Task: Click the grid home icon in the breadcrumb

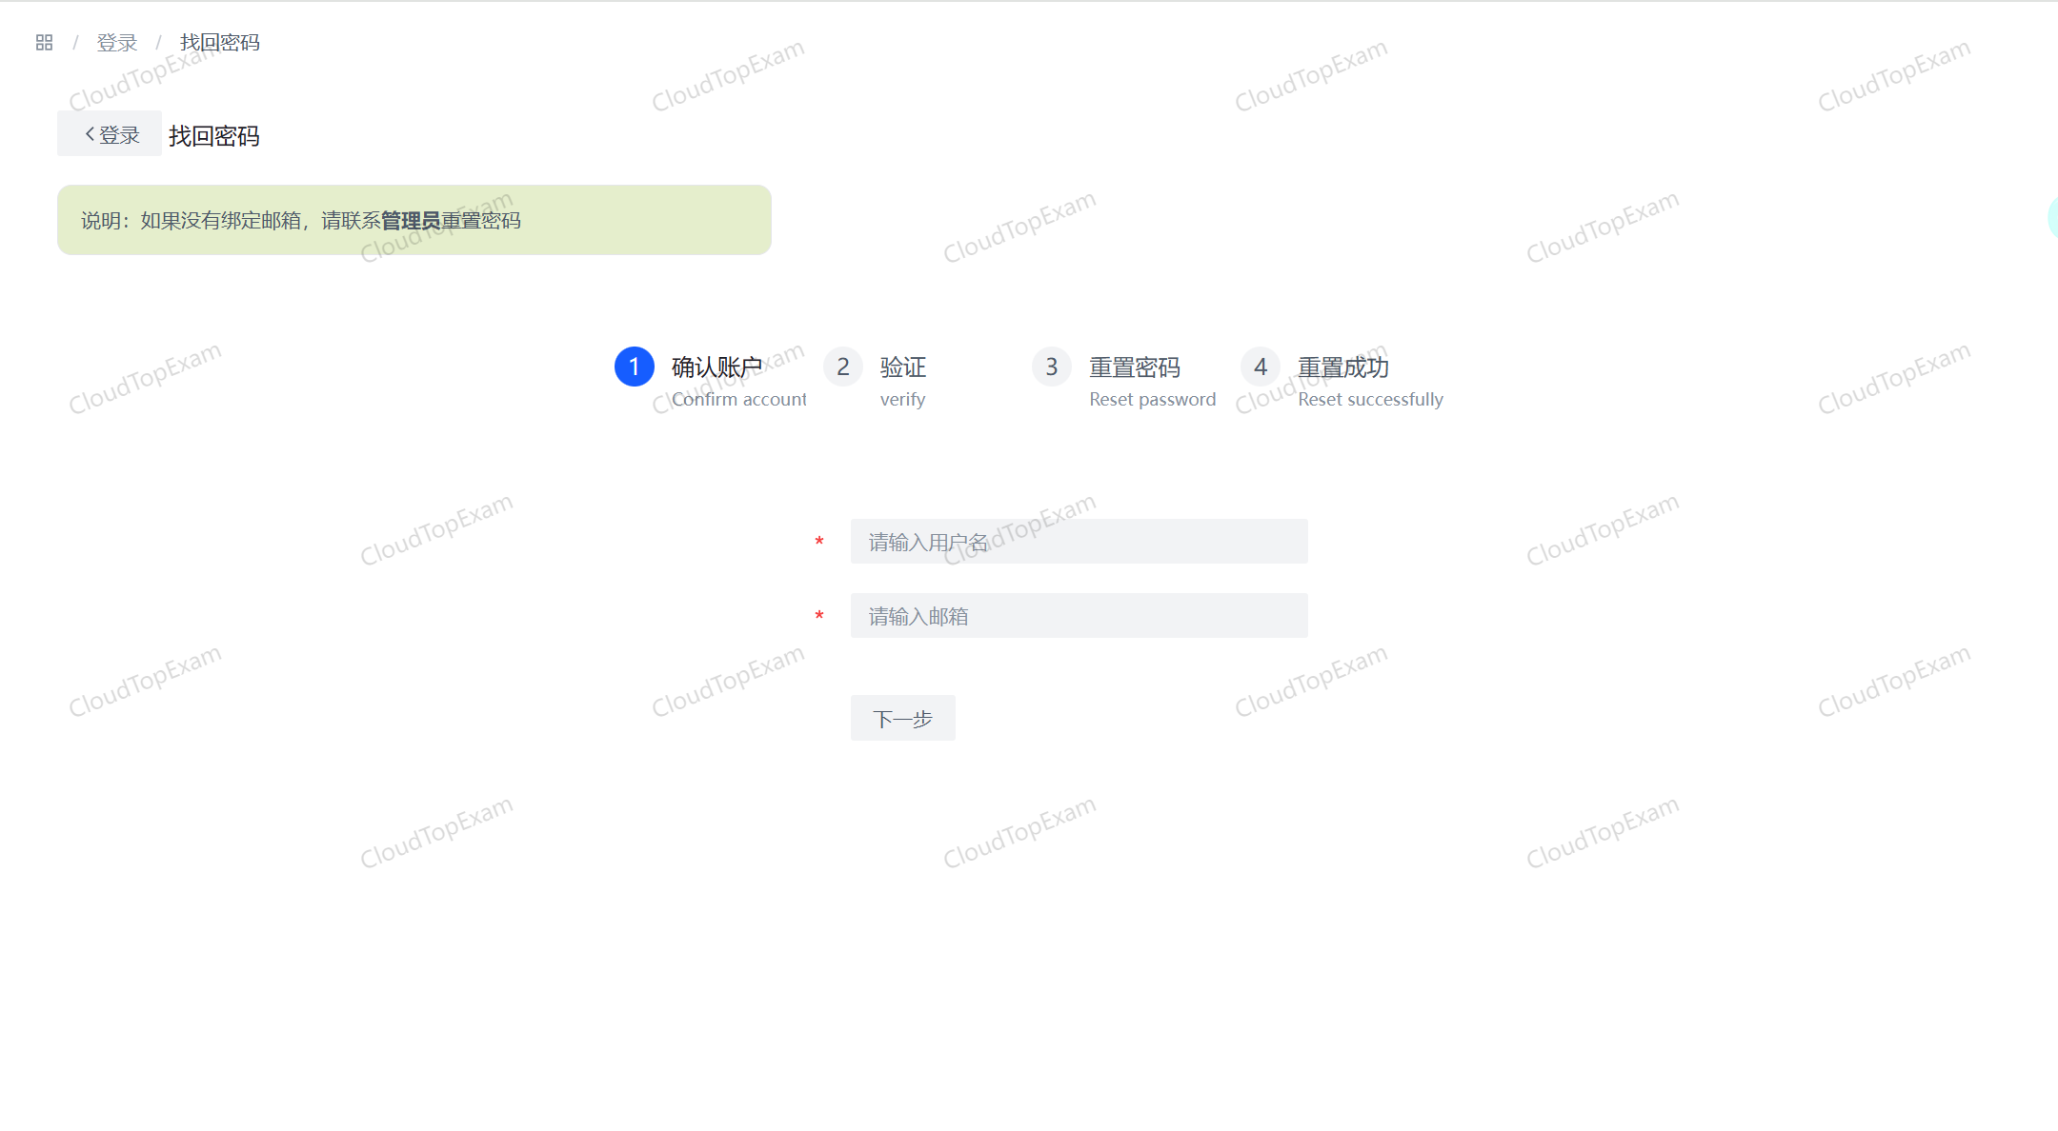Action: pyautogui.click(x=43, y=42)
